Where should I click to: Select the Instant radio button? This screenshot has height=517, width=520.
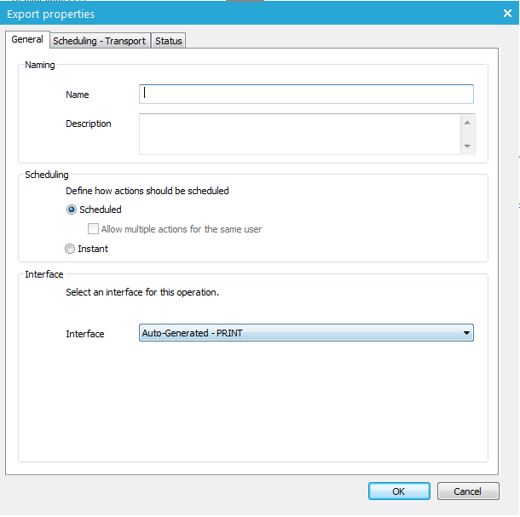[x=71, y=249]
